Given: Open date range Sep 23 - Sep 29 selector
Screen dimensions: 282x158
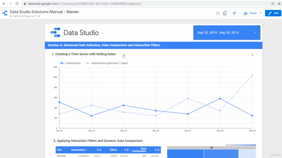Looking at the screenshot, I should coord(227,32).
